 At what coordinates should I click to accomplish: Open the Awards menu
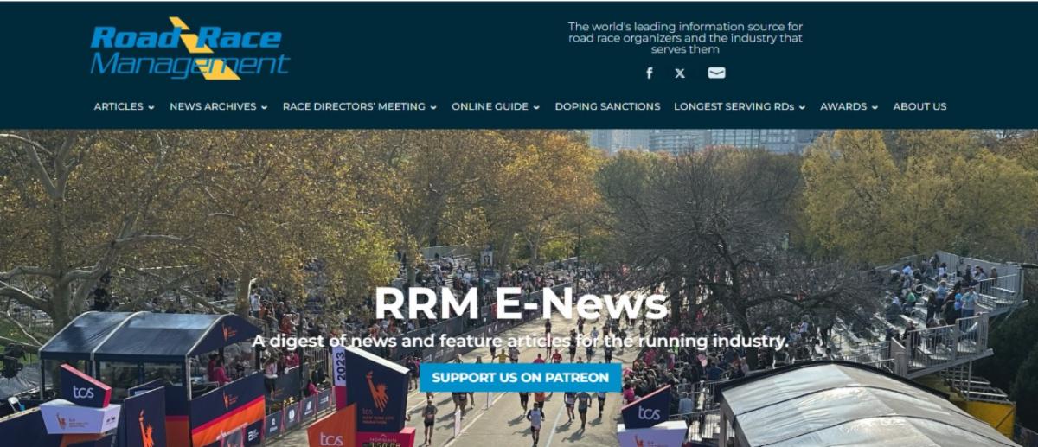[849, 106]
